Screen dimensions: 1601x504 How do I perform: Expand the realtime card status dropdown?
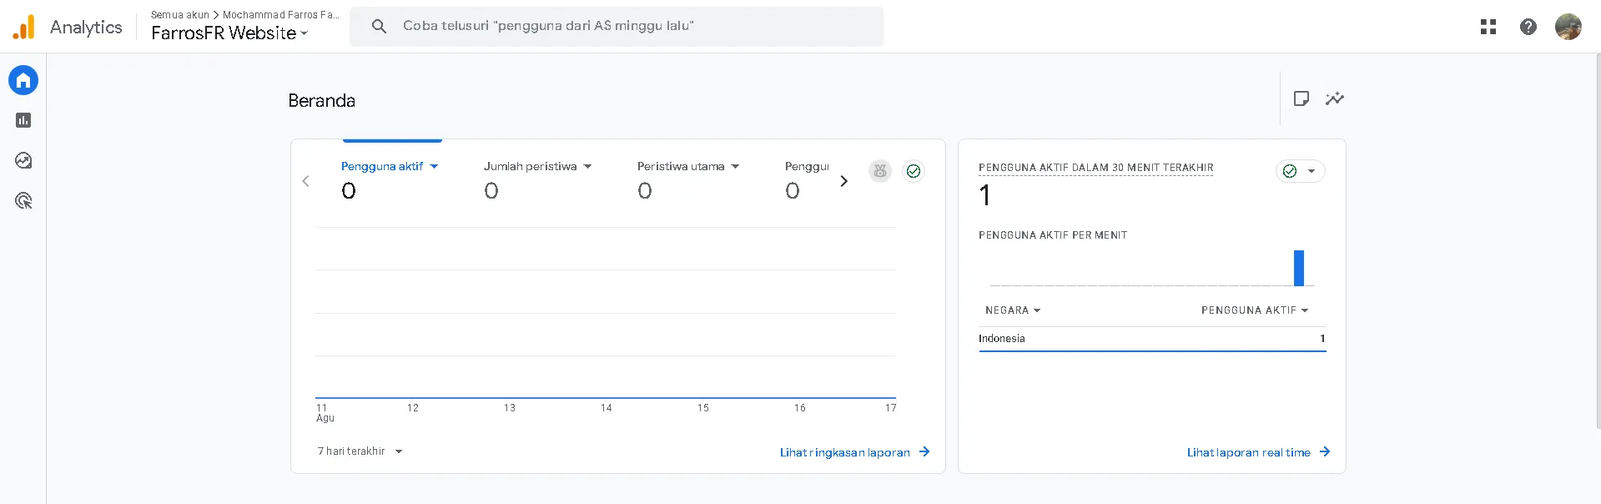point(1300,171)
